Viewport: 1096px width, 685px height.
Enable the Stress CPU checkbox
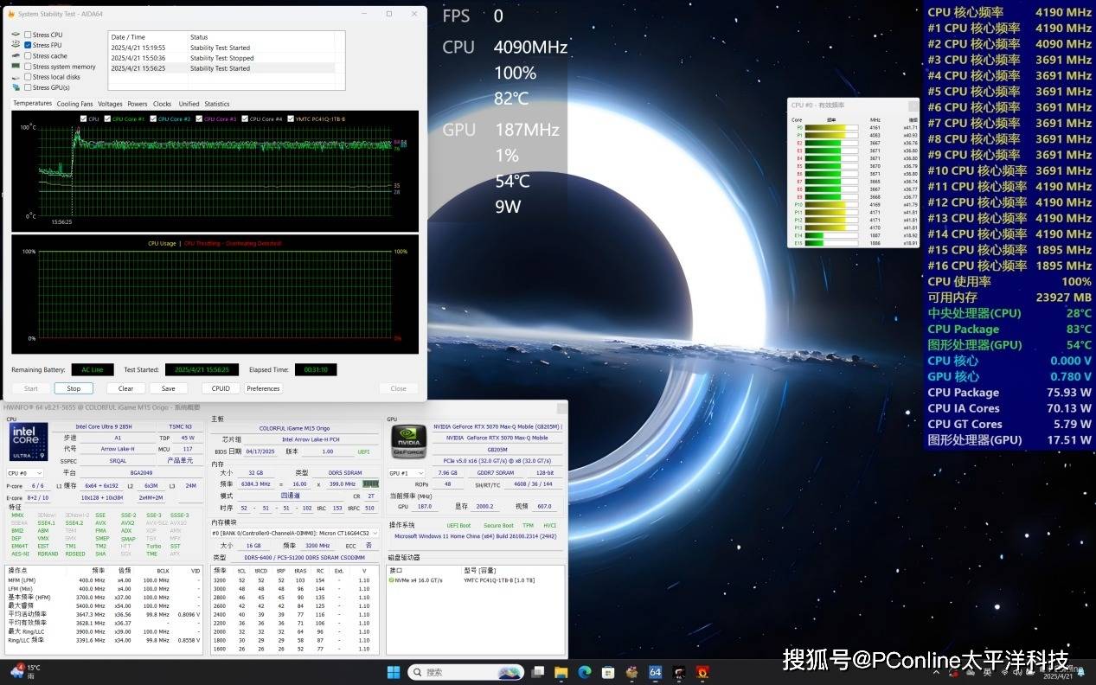tap(28, 35)
